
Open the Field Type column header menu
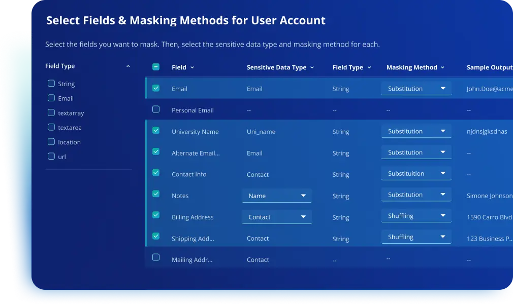coord(369,67)
